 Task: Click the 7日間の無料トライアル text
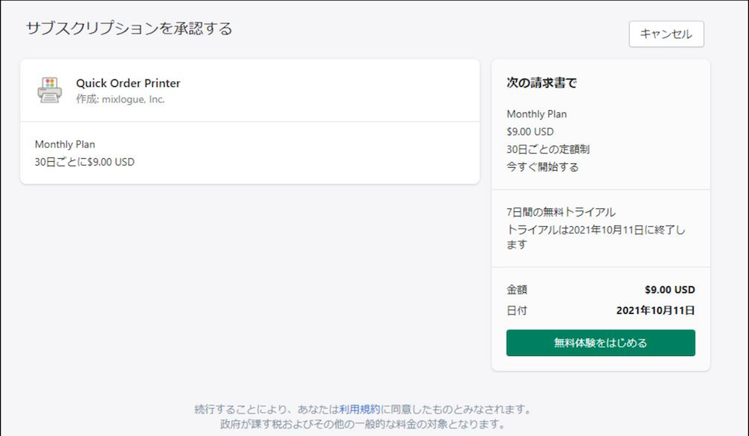(x=561, y=212)
